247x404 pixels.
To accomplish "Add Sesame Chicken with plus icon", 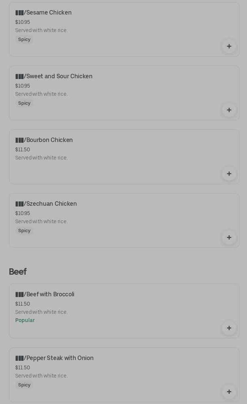I will tap(229, 46).
